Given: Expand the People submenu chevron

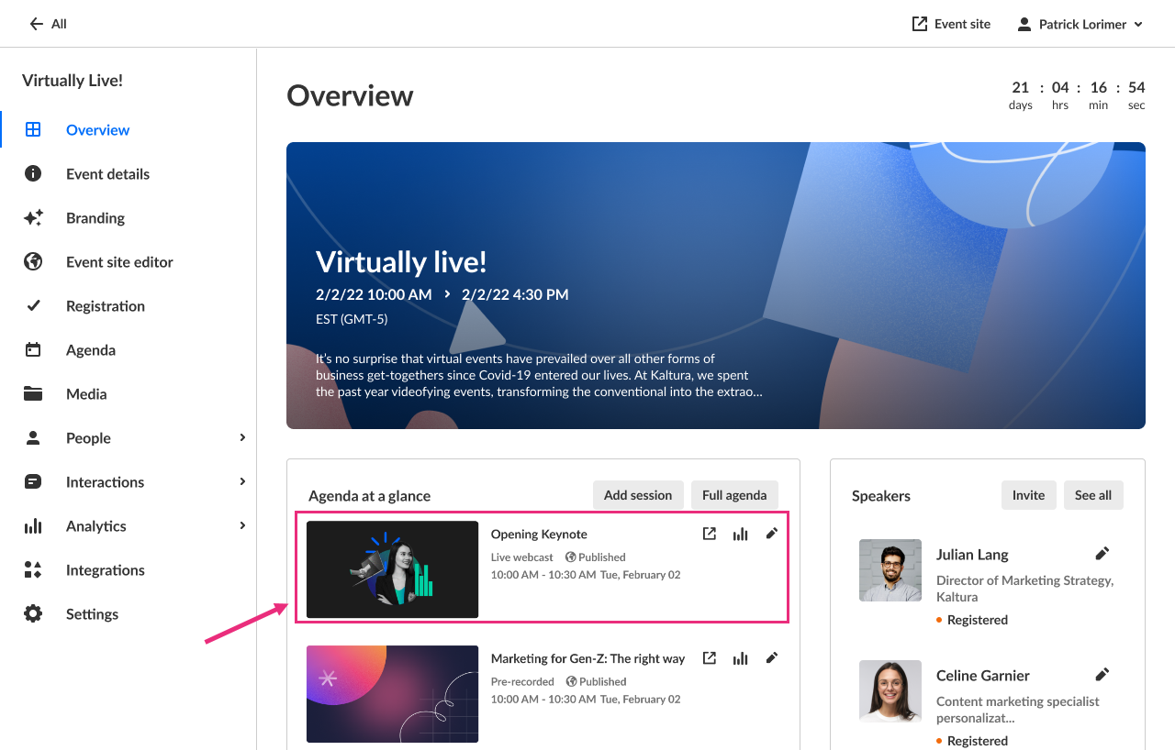Looking at the screenshot, I should coord(242,437).
